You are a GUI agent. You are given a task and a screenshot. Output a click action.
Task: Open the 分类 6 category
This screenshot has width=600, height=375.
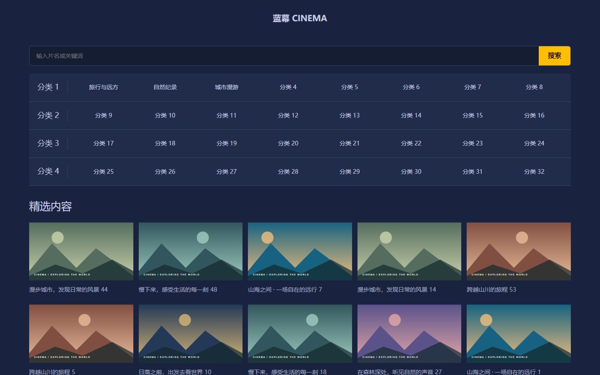411,87
